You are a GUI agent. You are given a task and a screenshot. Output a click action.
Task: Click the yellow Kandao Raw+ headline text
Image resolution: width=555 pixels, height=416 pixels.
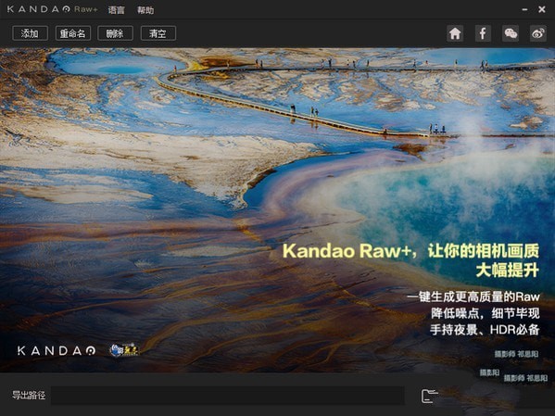click(411, 260)
